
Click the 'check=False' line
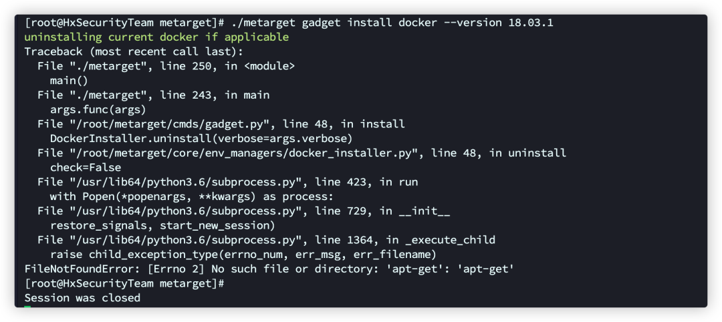(86, 167)
